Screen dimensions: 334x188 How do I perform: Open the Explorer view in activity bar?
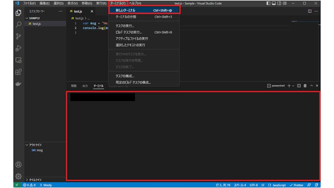click(19, 13)
